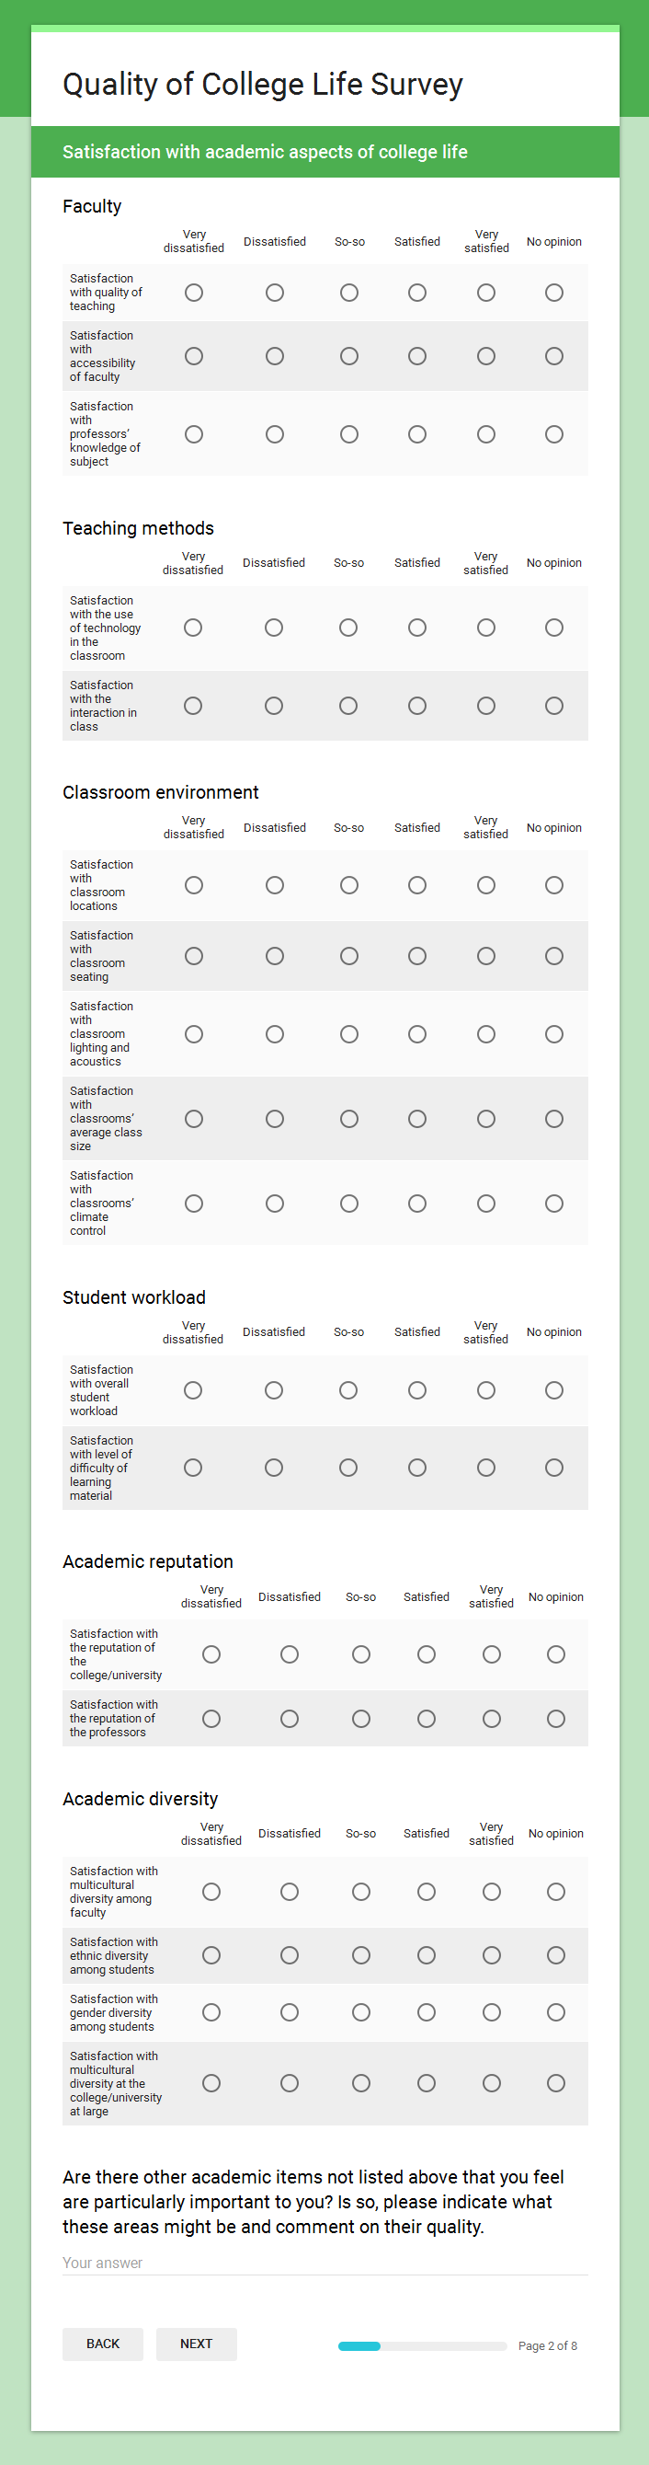Select Very dissatisfied for difficulty of learning material
Viewport: 649px width, 2465px height.
[193, 1468]
